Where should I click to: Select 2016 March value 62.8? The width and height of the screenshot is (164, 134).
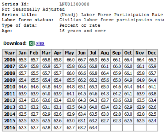coord(46,127)
